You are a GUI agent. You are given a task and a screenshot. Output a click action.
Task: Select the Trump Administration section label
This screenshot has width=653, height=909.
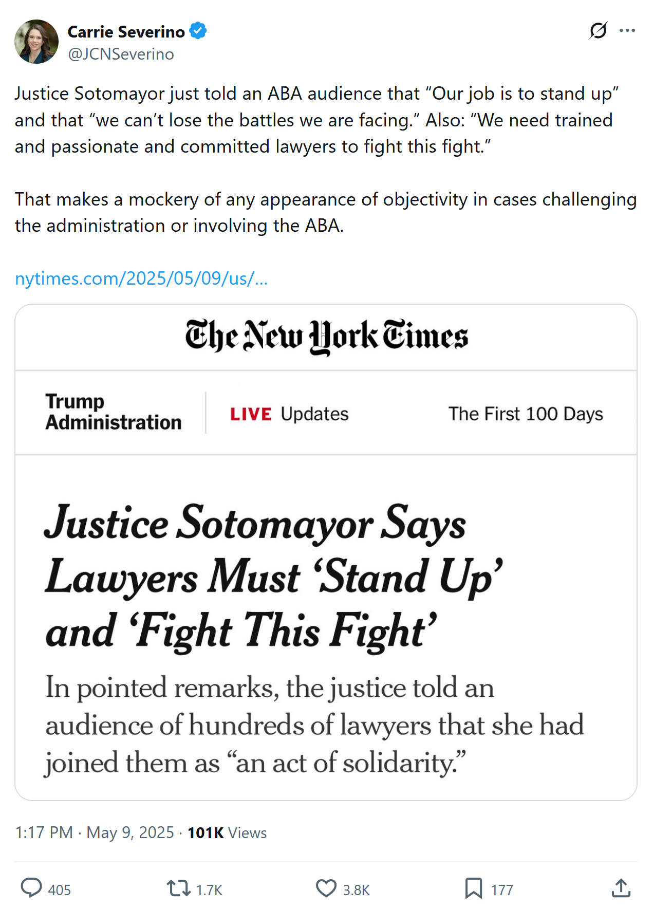113,412
